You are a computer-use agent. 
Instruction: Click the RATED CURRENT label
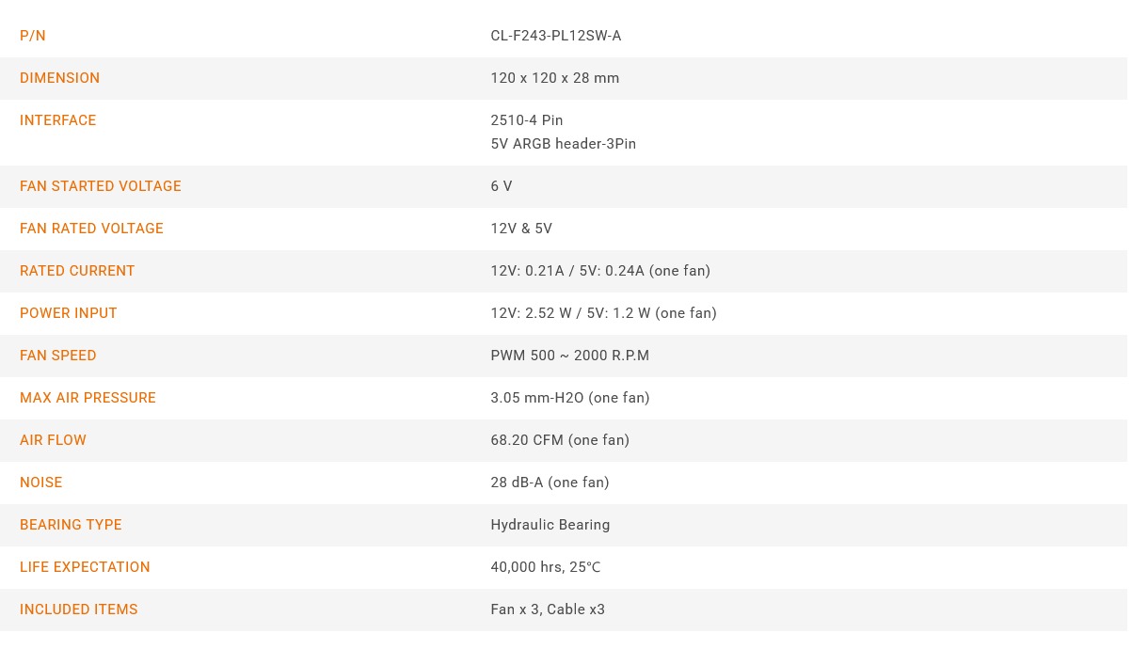tap(77, 271)
